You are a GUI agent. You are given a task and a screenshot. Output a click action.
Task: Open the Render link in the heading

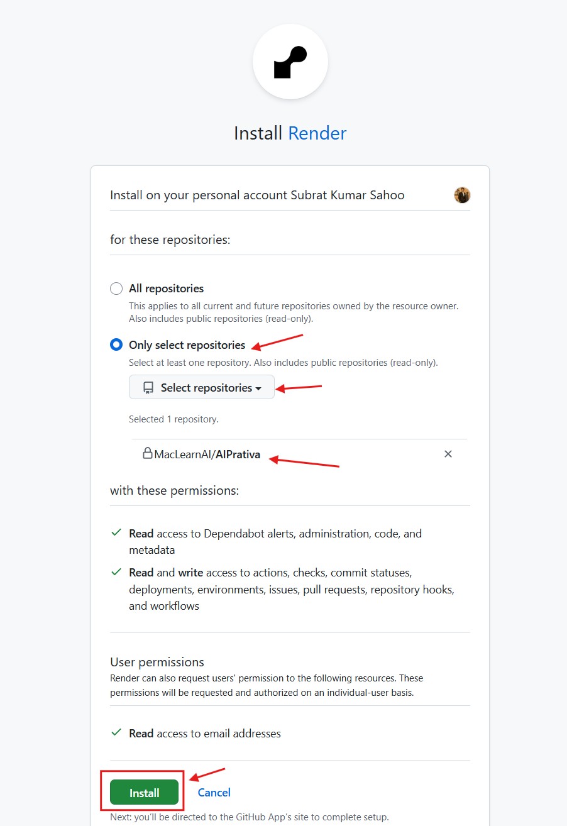(317, 133)
